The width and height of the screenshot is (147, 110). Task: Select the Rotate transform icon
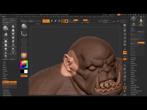pos(59,21)
